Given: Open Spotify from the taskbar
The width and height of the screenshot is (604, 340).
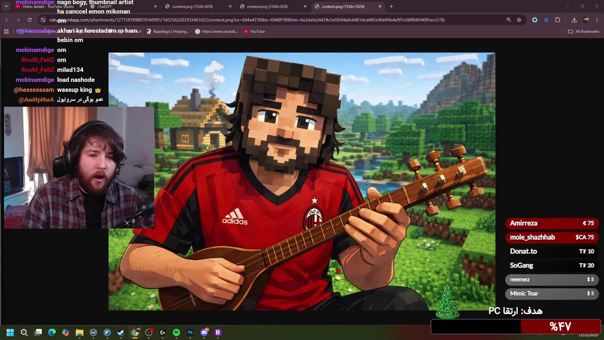Looking at the screenshot, I should click(x=176, y=332).
